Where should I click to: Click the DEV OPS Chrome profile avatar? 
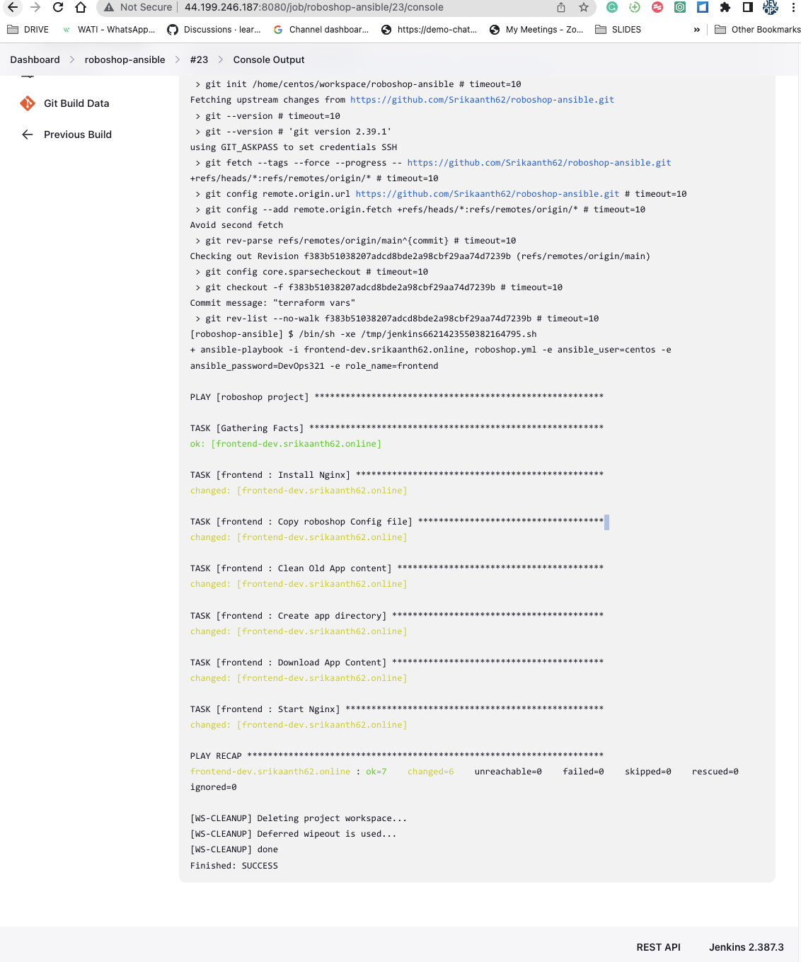[x=770, y=8]
